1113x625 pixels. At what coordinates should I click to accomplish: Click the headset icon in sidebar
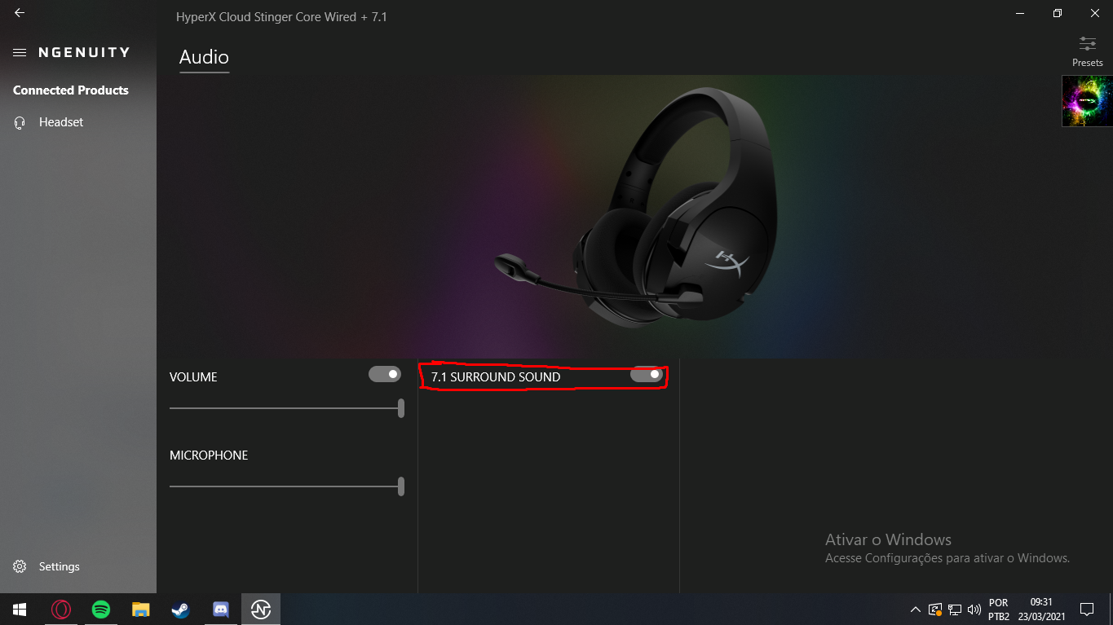[x=20, y=122]
